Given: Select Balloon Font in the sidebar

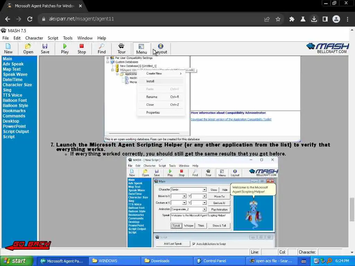Looking at the screenshot, I should 15,100.
